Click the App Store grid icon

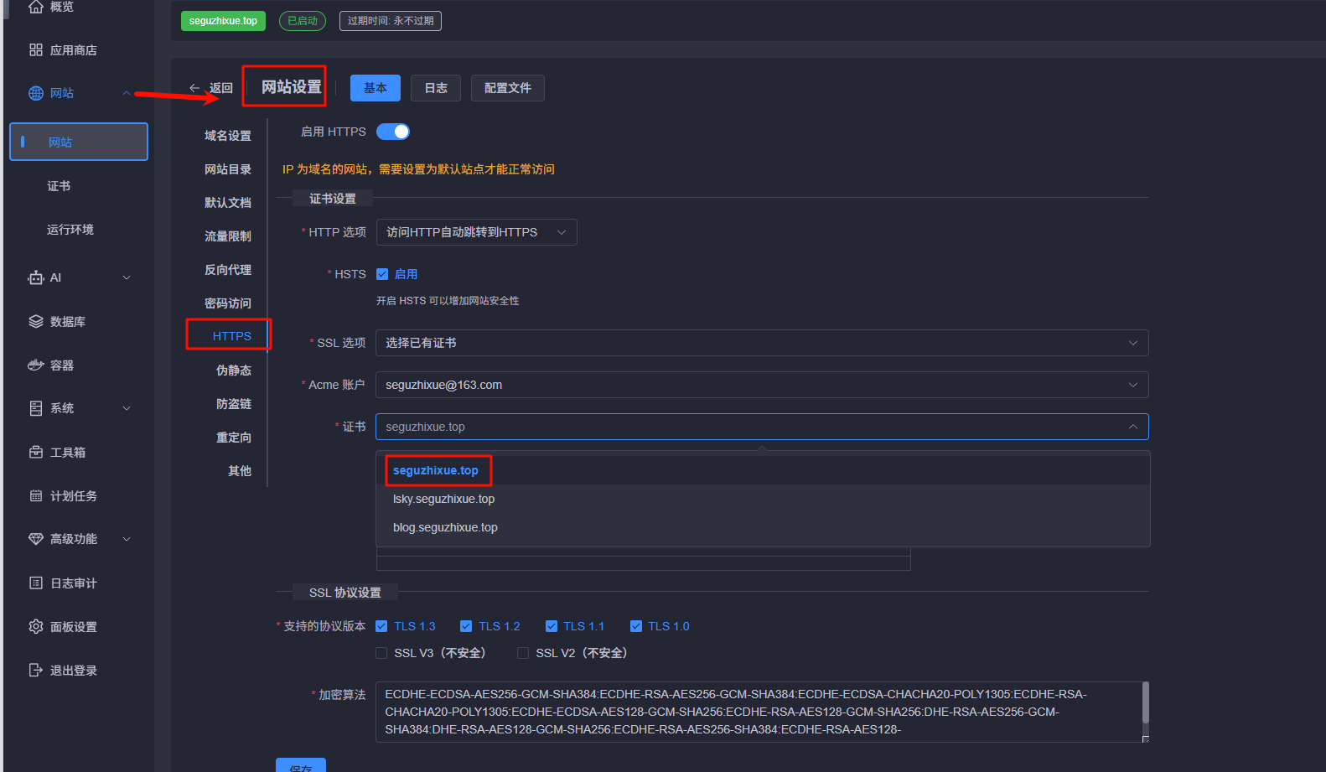click(x=35, y=50)
